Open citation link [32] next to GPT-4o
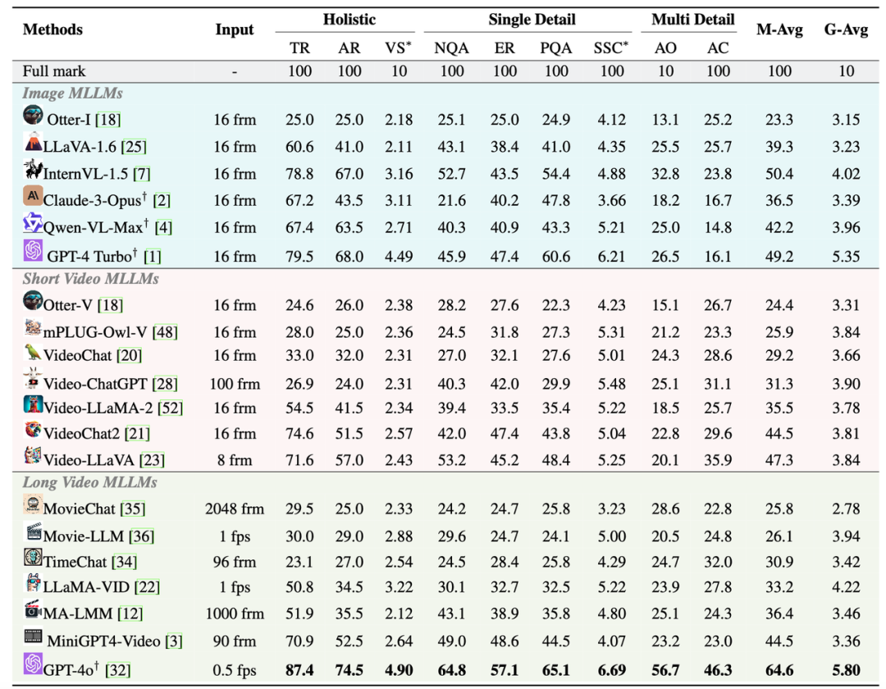The image size is (886, 689). (117, 670)
